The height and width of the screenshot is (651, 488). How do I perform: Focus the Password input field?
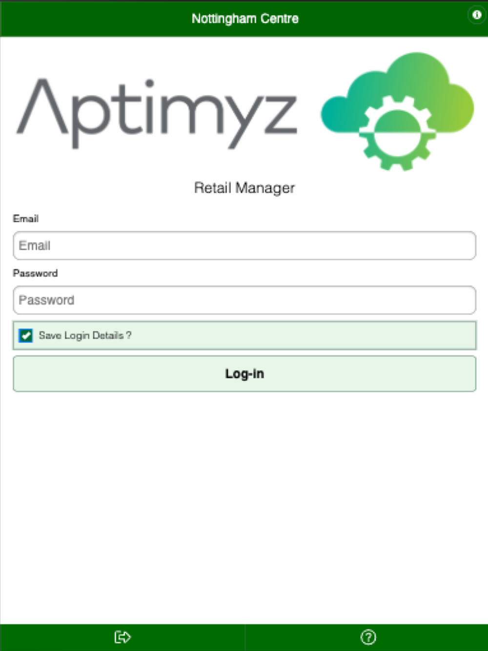click(x=244, y=300)
